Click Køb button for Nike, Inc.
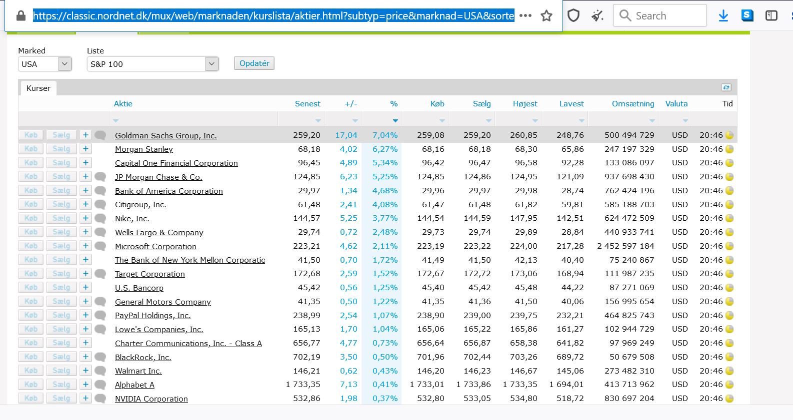793x420 pixels. click(31, 218)
